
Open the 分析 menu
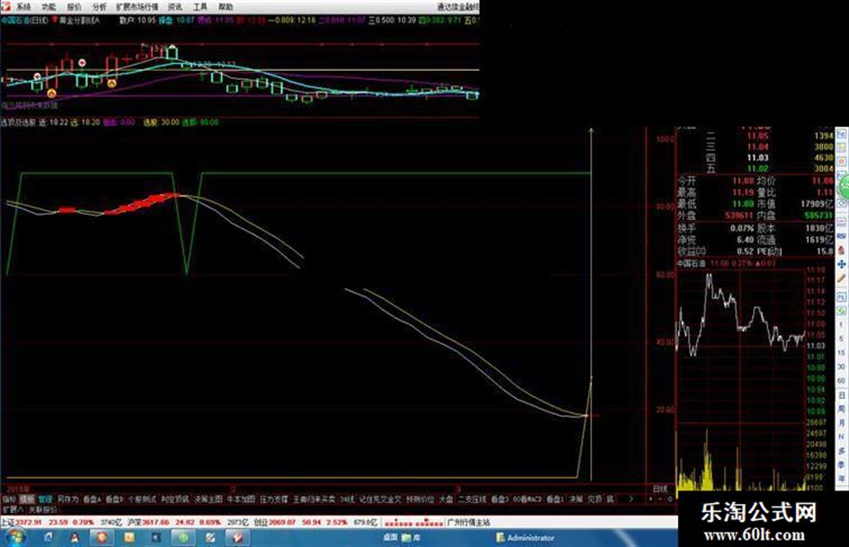100,7
